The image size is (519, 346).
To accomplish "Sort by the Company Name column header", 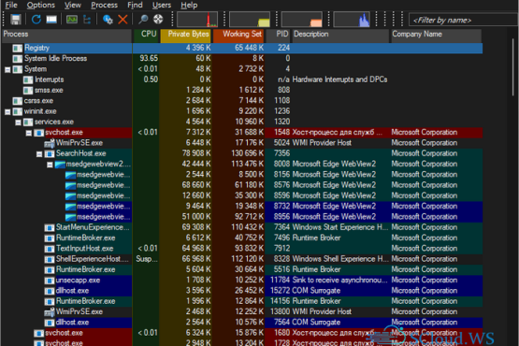I will (436, 35).
